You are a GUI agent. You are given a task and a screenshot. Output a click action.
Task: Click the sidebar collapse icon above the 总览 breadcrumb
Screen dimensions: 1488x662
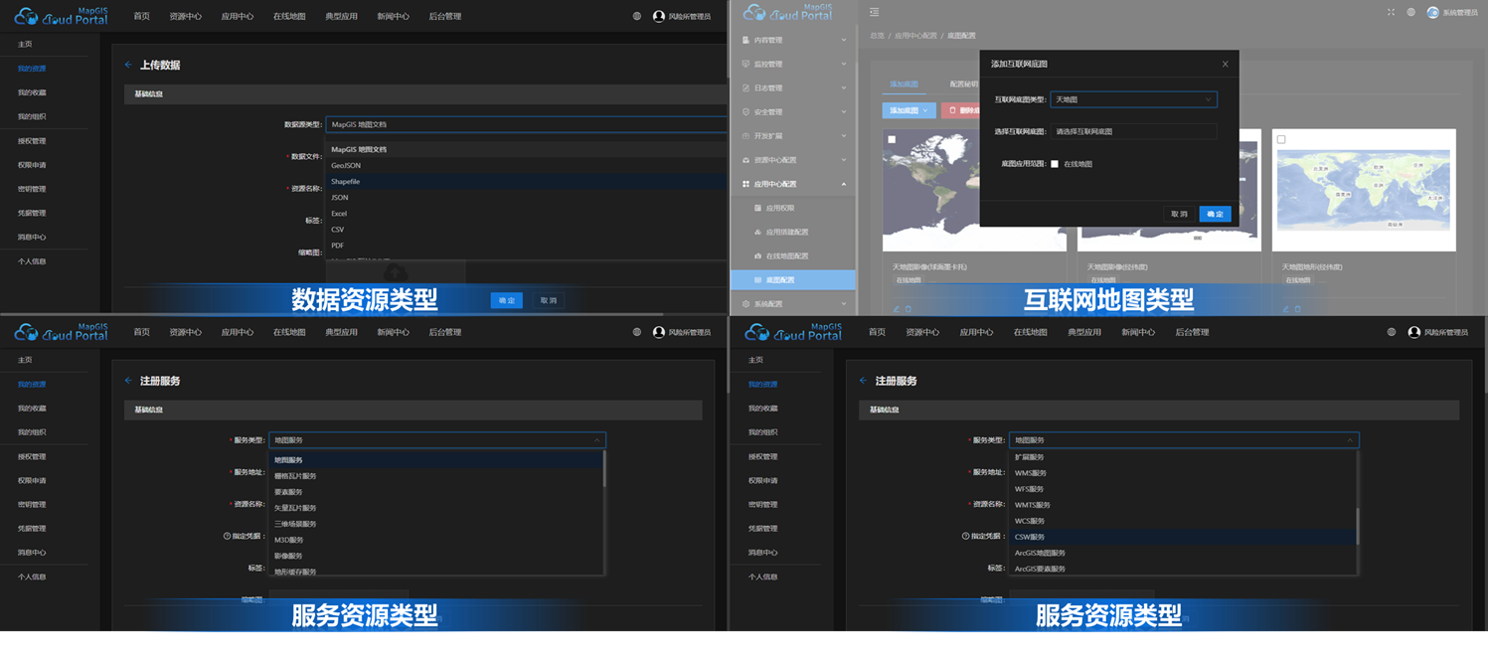point(874,12)
